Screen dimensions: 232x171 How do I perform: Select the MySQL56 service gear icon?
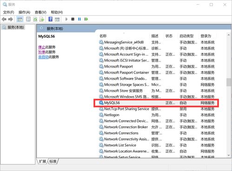point(101,103)
